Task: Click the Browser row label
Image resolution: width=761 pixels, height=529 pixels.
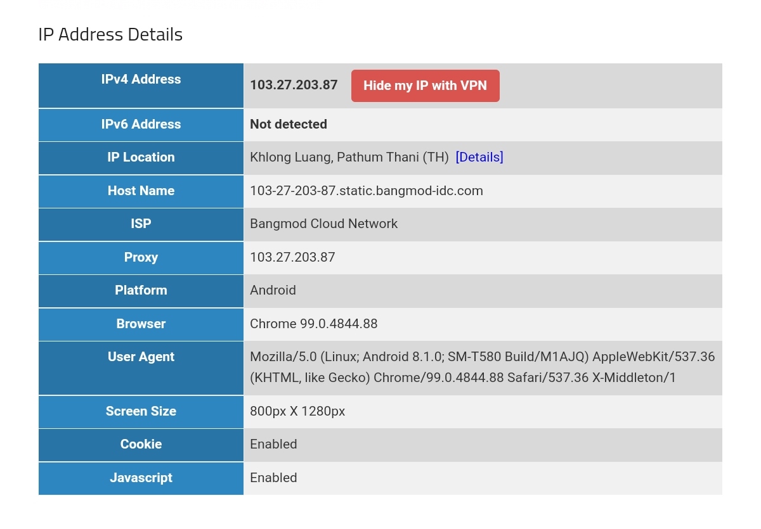Action: (141, 324)
